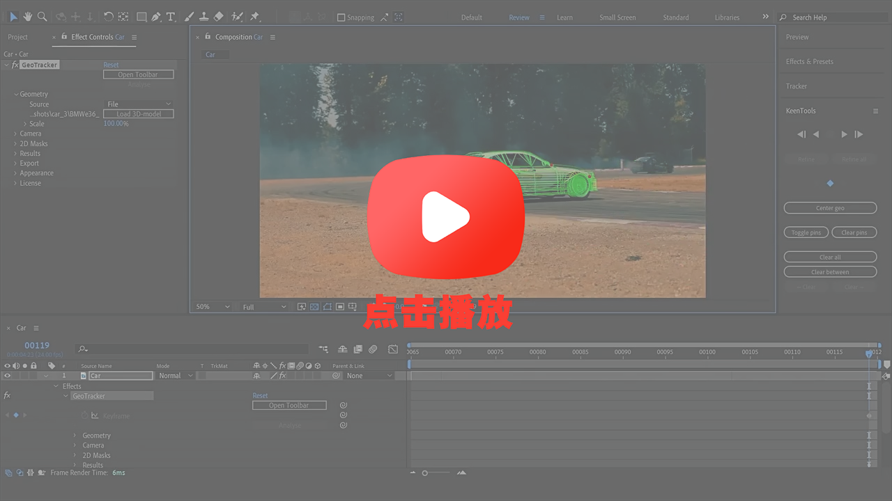This screenshot has height=501, width=892.
Task: Select the Rectangle shape tool
Action: click(x=141, y=17)
